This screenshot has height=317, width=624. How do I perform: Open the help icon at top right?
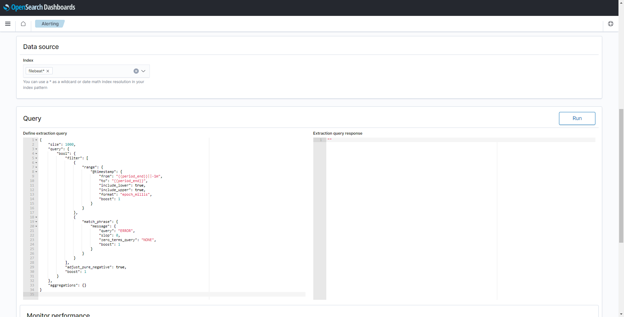[611, 24]
